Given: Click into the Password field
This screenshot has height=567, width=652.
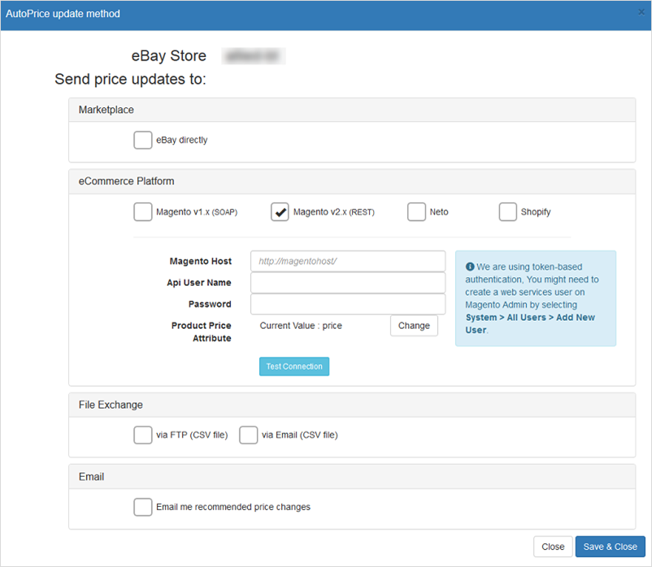Looking at the screenshot, I should pos(348,304).
